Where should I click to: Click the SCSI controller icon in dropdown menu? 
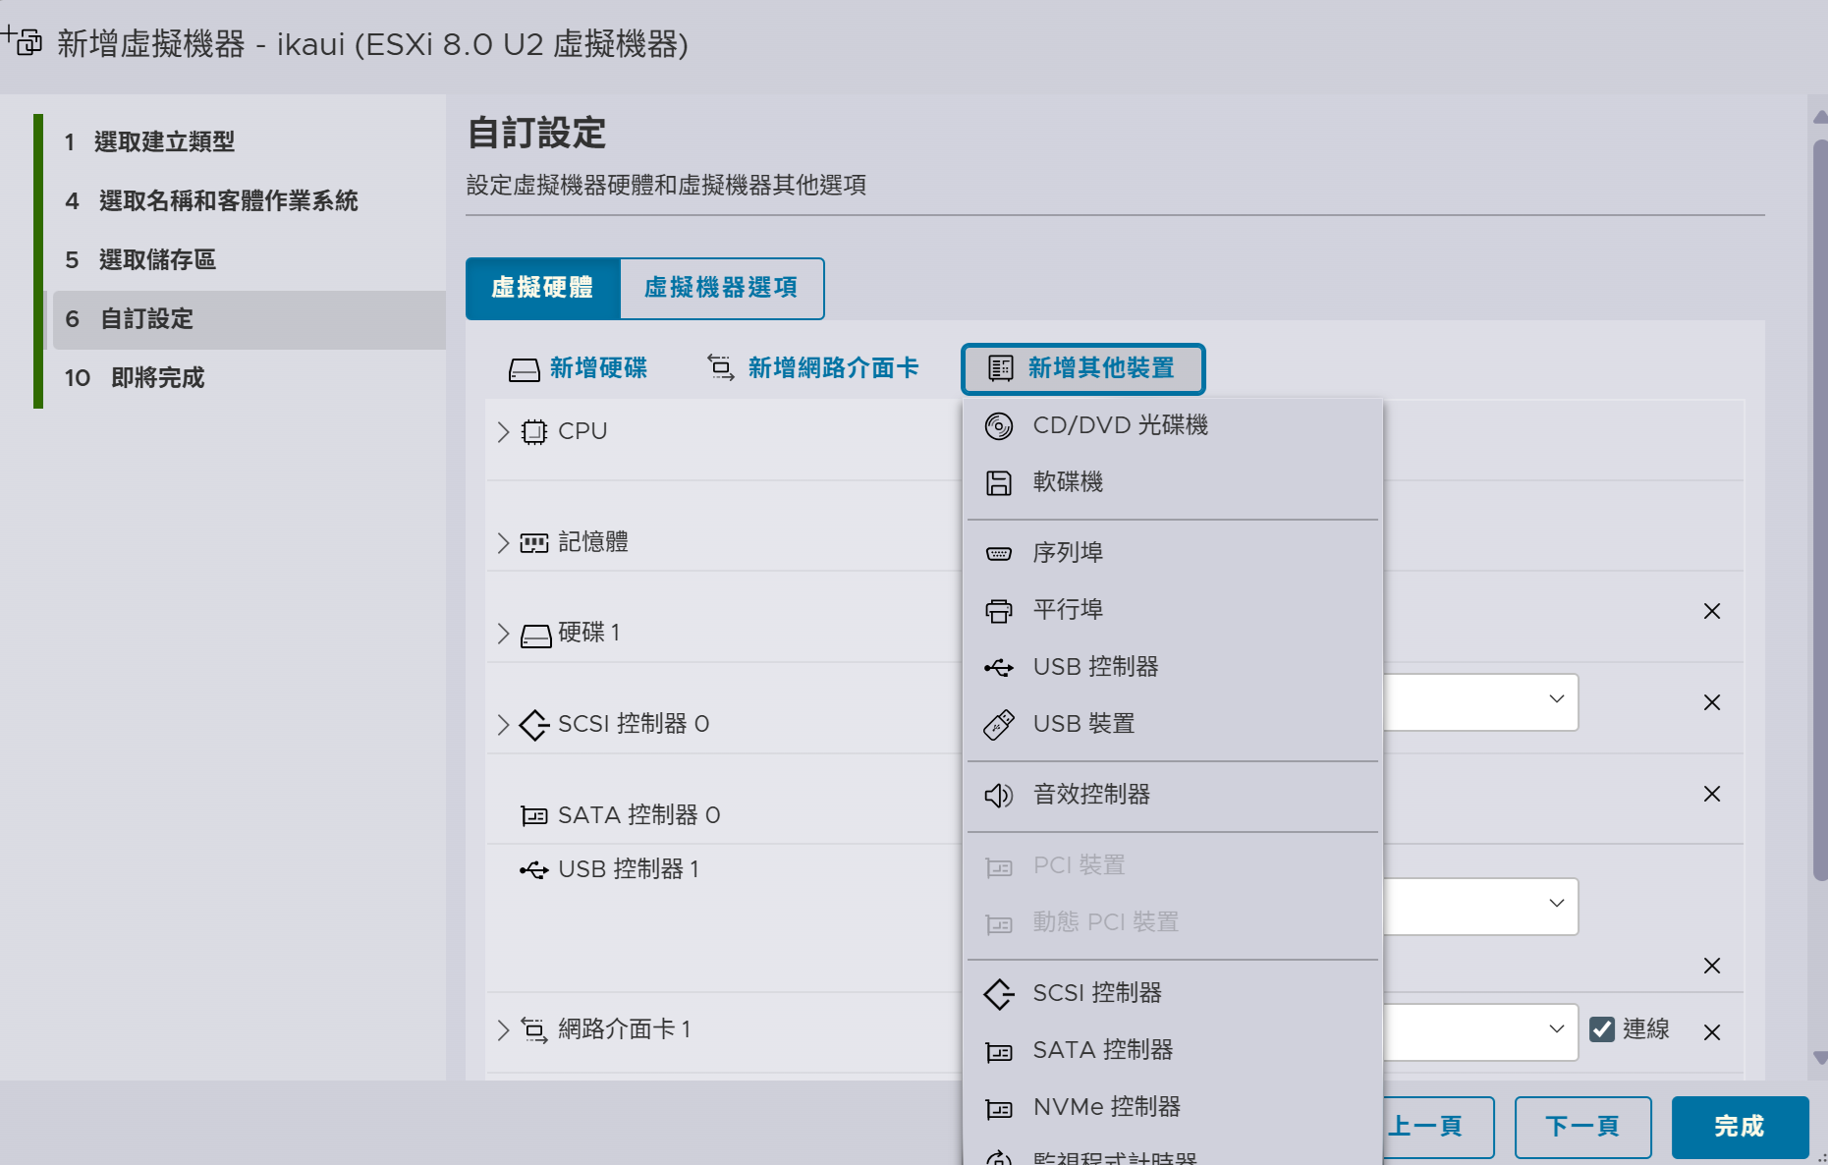tap(998, 993)
